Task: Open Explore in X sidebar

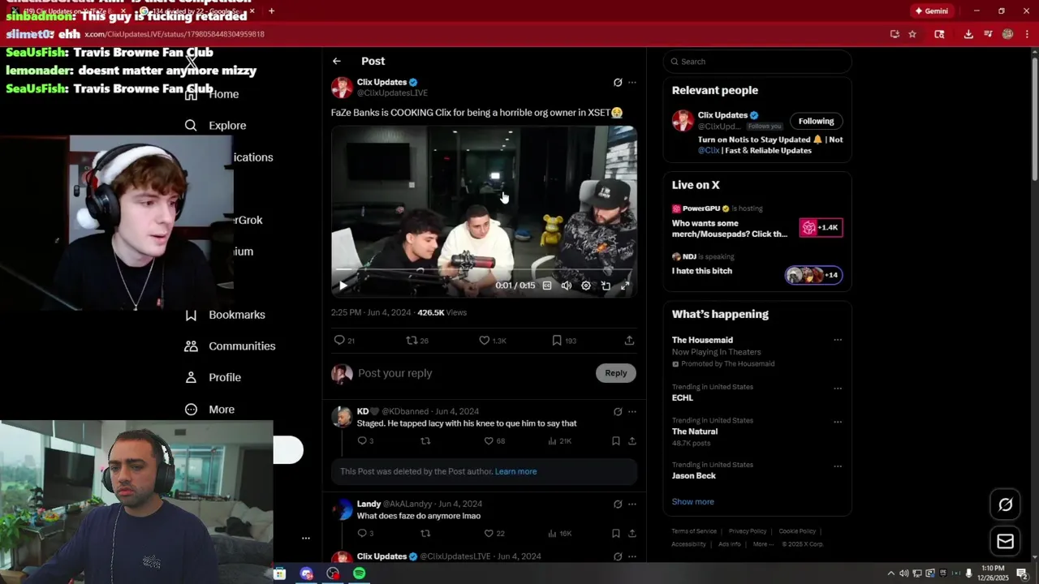Action: point(215,126)
